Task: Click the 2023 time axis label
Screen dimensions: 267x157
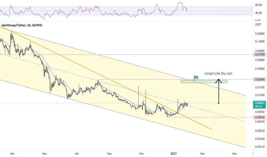Action: (x=174, y=154)
